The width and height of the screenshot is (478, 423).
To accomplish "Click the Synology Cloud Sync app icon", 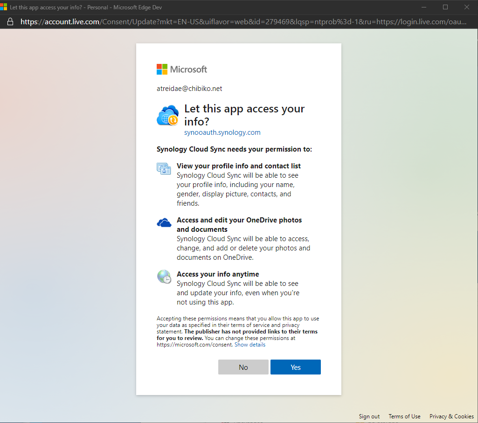I will pos(168,115).
